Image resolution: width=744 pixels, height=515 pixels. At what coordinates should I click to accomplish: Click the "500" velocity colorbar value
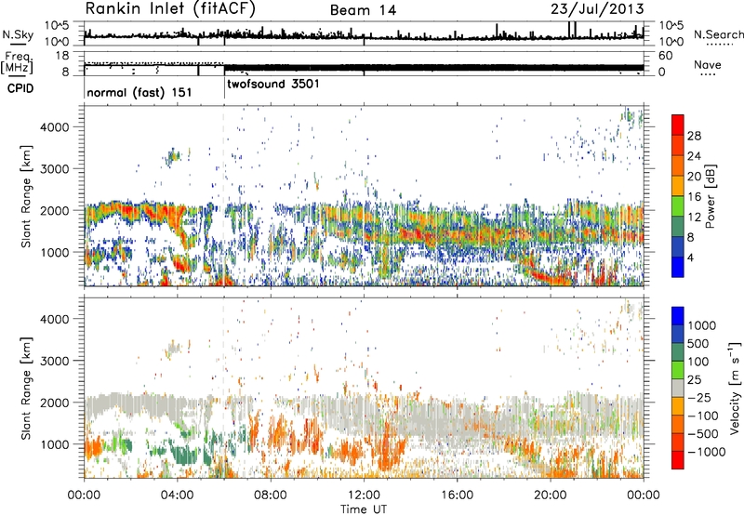click(697, 344)
